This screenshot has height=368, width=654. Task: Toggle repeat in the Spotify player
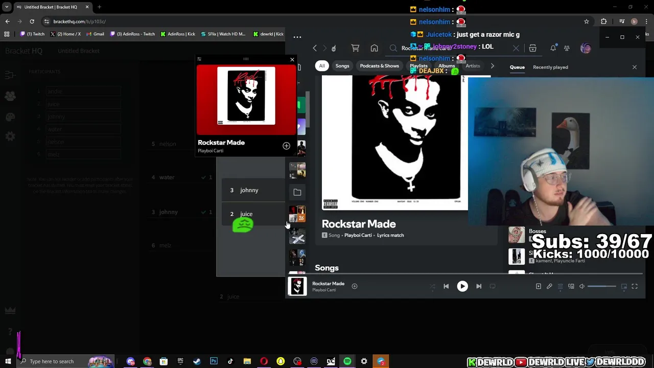pyautogui.click(x=493, y=286)
